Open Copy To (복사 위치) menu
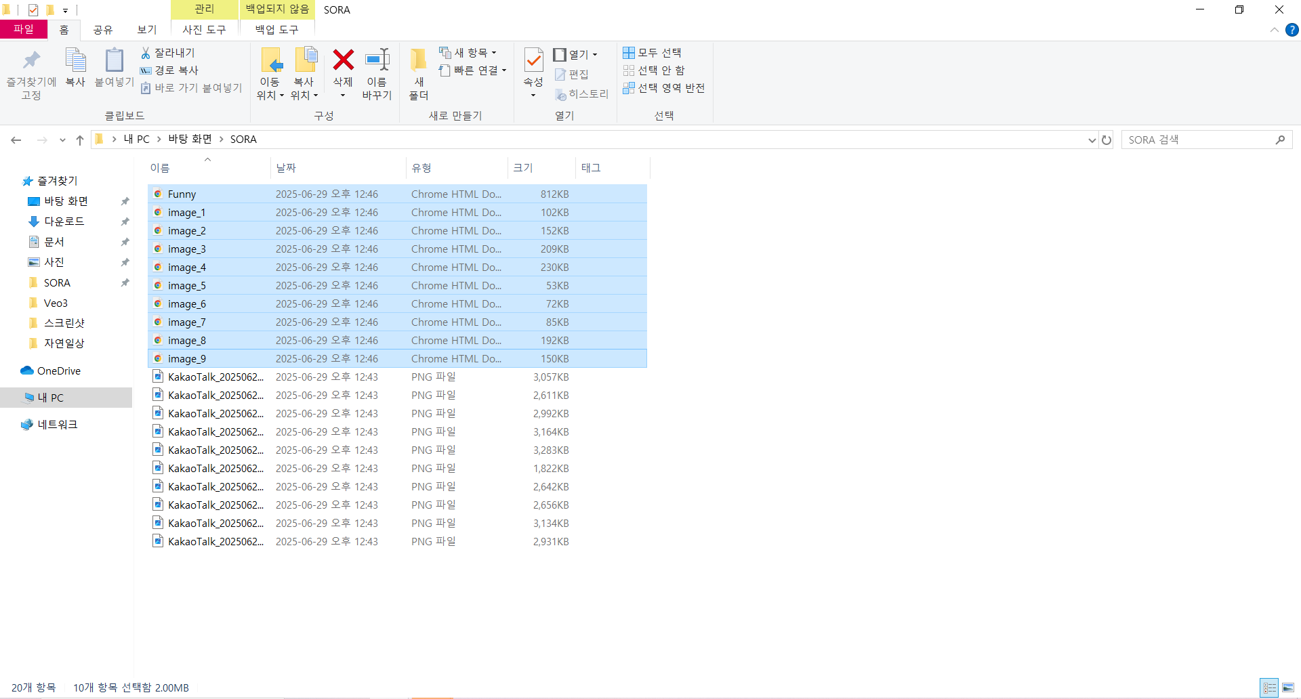 [304, 75]
